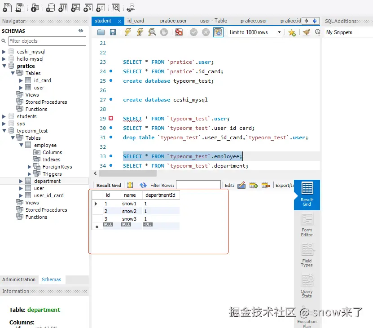
Task: Switch to the Administration tab
Action: coord(19,279)
